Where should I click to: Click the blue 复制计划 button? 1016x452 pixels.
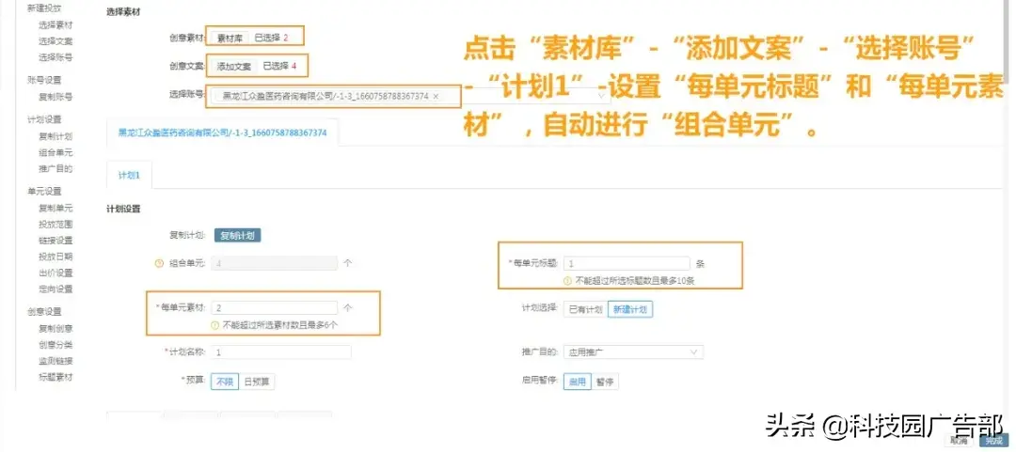pos(237,236)
